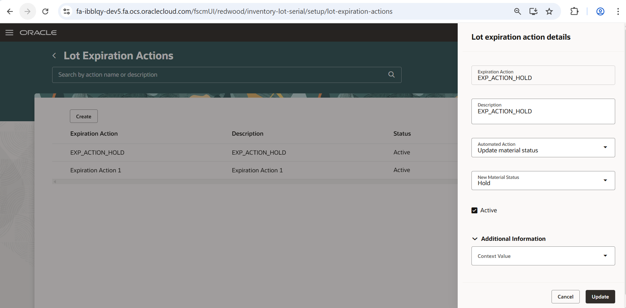Click Expiration Action 1 in Description column
Screen dimensions: 626x308
click(257, 170)
